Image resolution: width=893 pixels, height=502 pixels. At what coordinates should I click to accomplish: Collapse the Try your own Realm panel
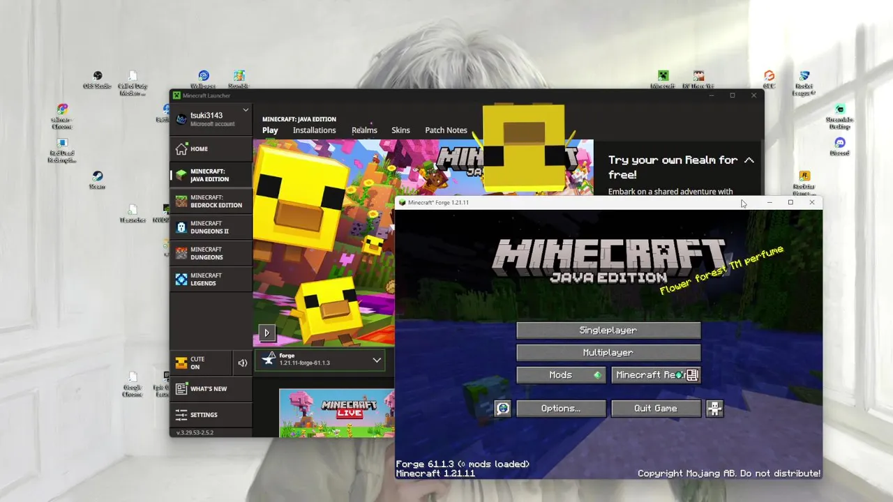[749, 160]
